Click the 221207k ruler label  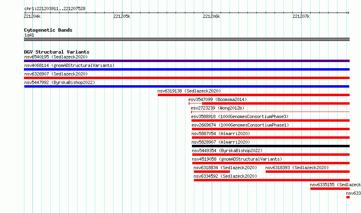pyautogui.click(x=301, y=16)
